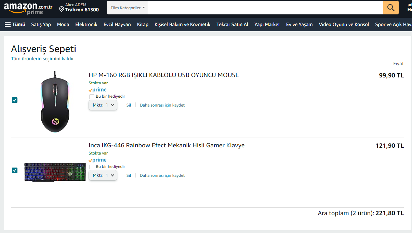This screenshot has height=233, width=412.
Task: Open the HP mouse product image
Action: (x=55, y=102)
